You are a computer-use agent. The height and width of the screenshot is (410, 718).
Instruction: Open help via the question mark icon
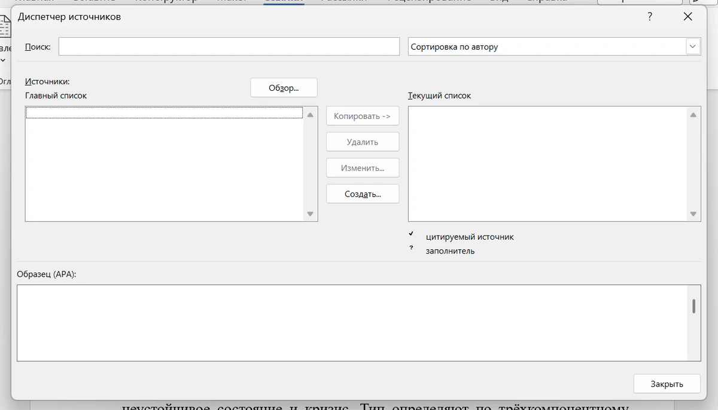(650, 17)
